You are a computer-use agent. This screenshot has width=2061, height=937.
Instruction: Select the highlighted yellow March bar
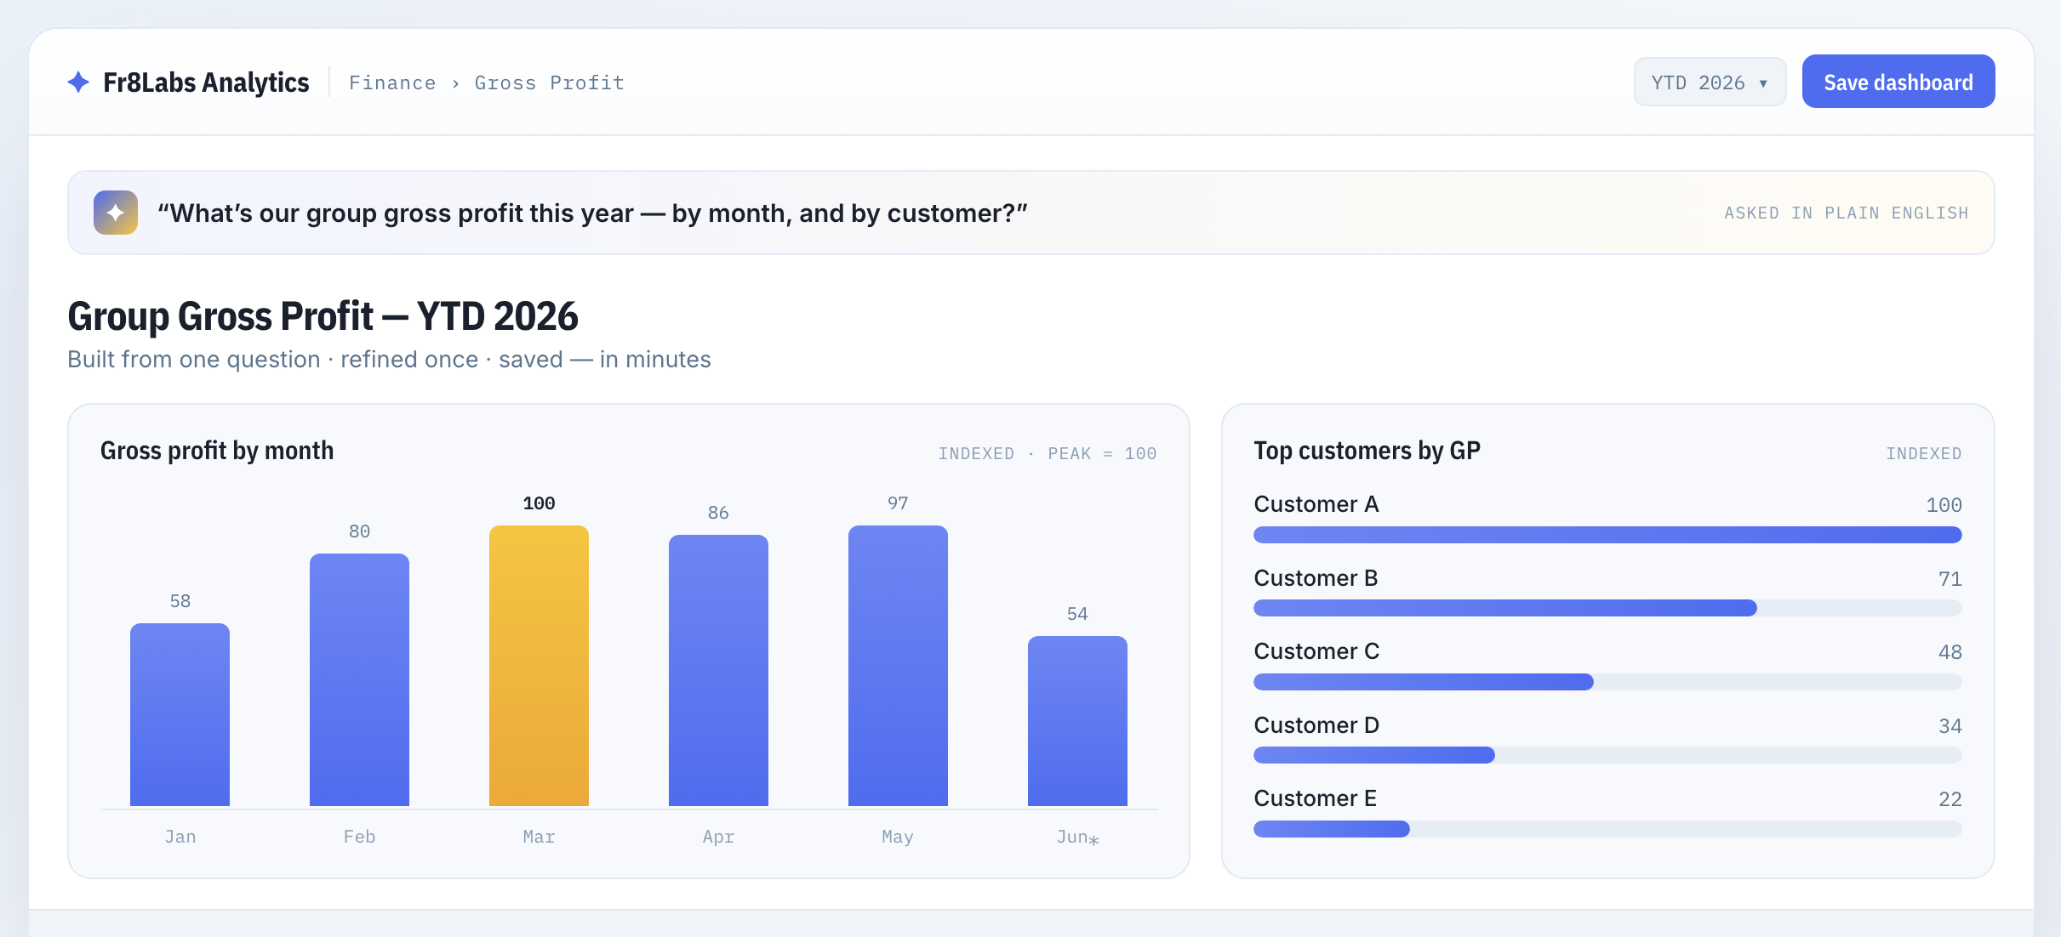tap(539, 666)
